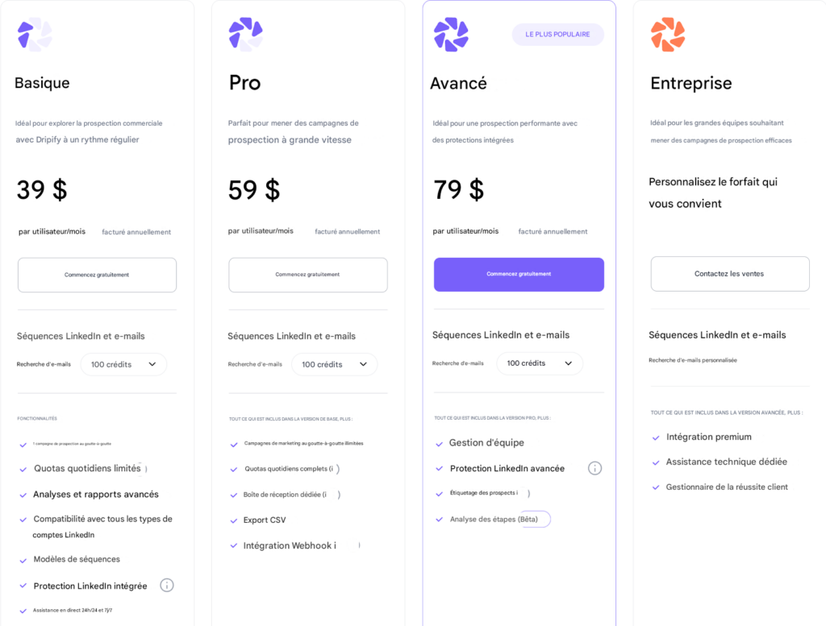The height and width of the screenshot is (626, 826).
Task: Click checkmark next to Modèles de séquences
Action: (x=23, y=560)
